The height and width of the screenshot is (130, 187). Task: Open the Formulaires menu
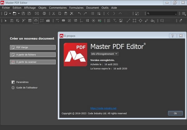[76, 8]
